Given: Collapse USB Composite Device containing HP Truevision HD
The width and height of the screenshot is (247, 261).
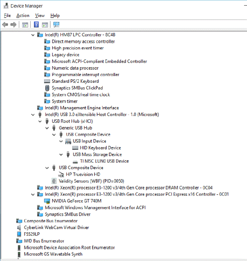Looking at the screenshot, I should click(47, 168).
